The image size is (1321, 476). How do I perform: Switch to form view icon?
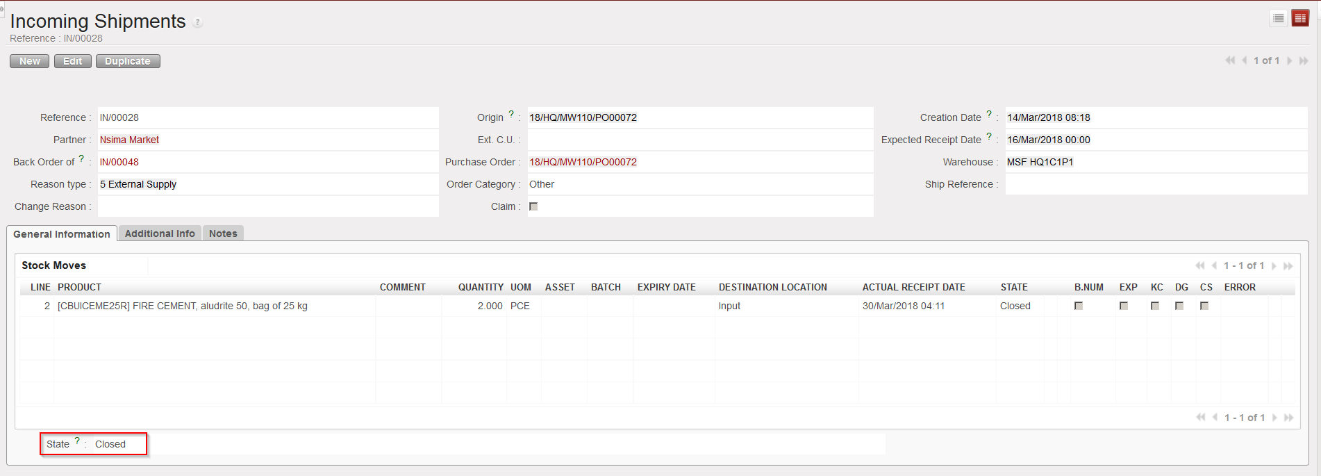pyautogui.click(x=1300, y=18)
